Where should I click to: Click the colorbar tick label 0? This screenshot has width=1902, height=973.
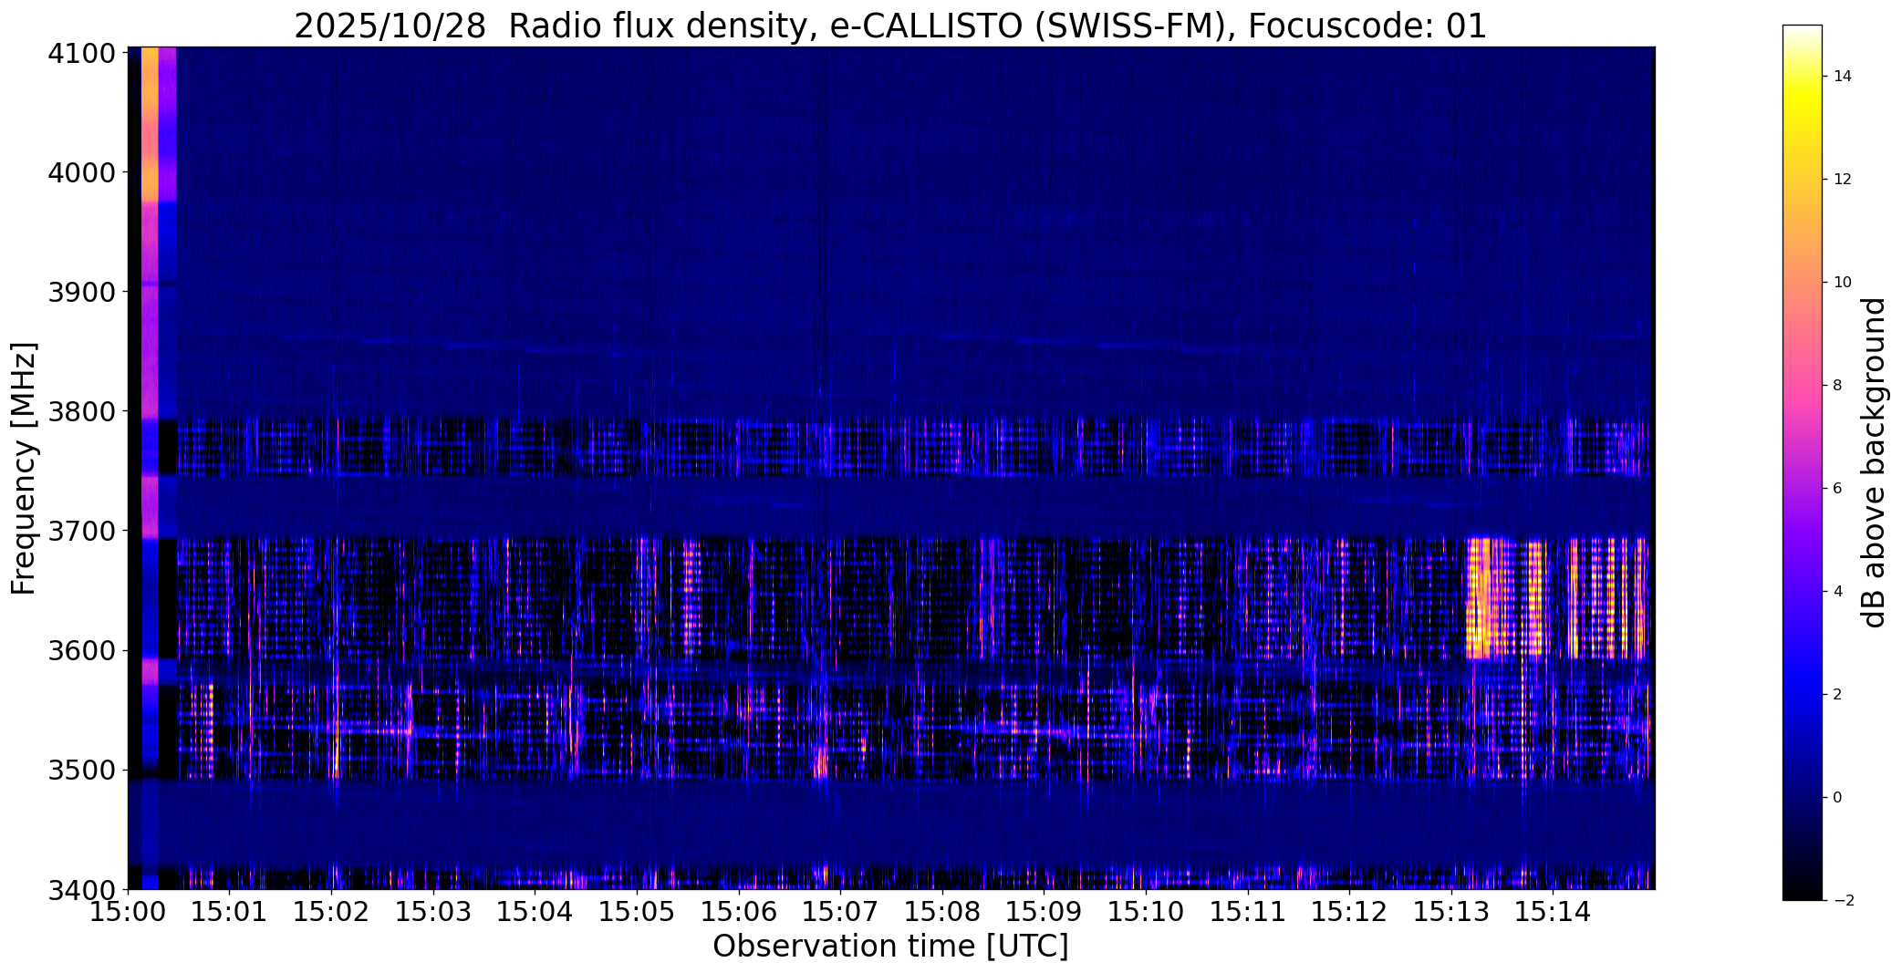[x=1837, y=798]
